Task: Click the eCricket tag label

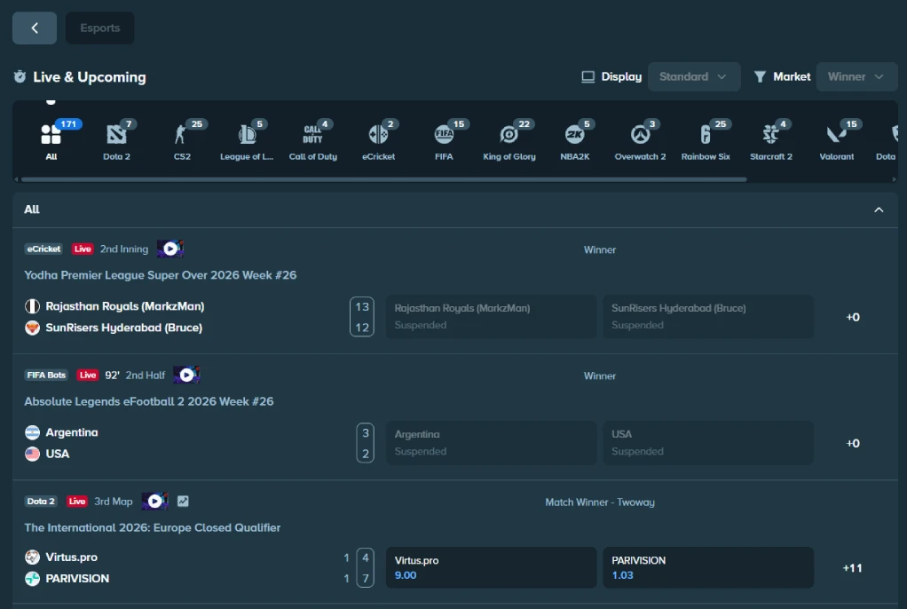Action: pyautogui.click(x=43, y=249)
